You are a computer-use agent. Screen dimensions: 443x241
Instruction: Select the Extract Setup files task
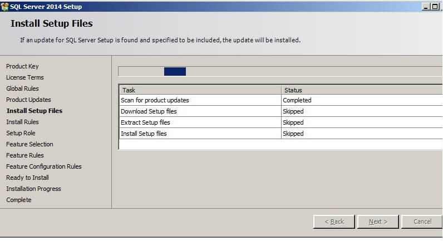click(x=281, y=122)
